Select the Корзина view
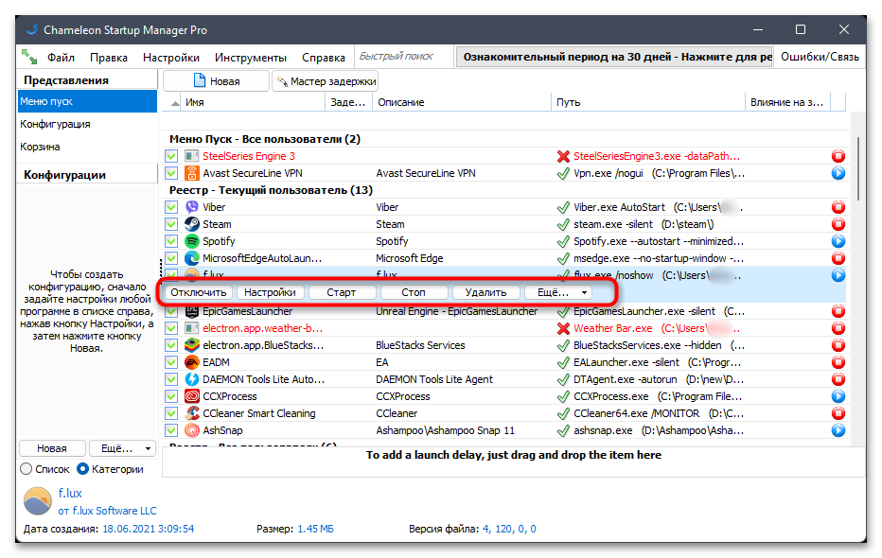This screenshot has height=558, width=882. click(87, 147)
